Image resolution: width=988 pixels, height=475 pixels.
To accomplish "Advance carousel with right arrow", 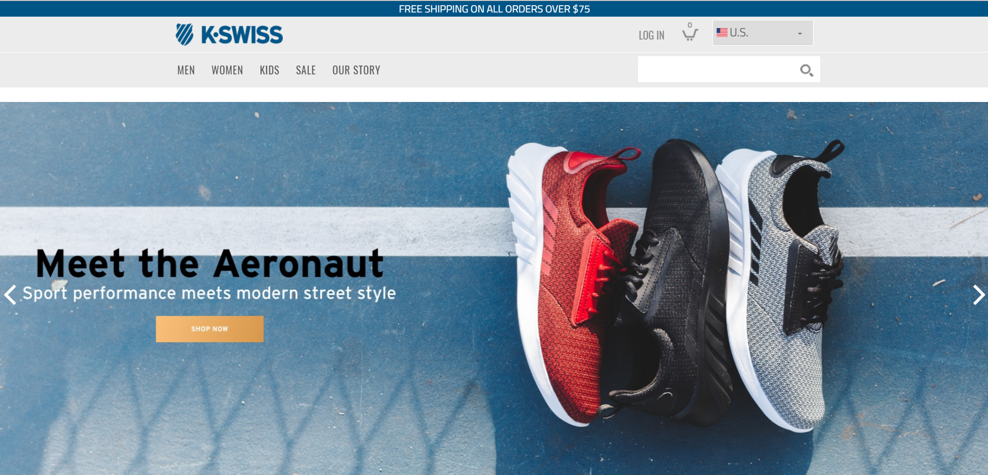I will click(979, 294).
